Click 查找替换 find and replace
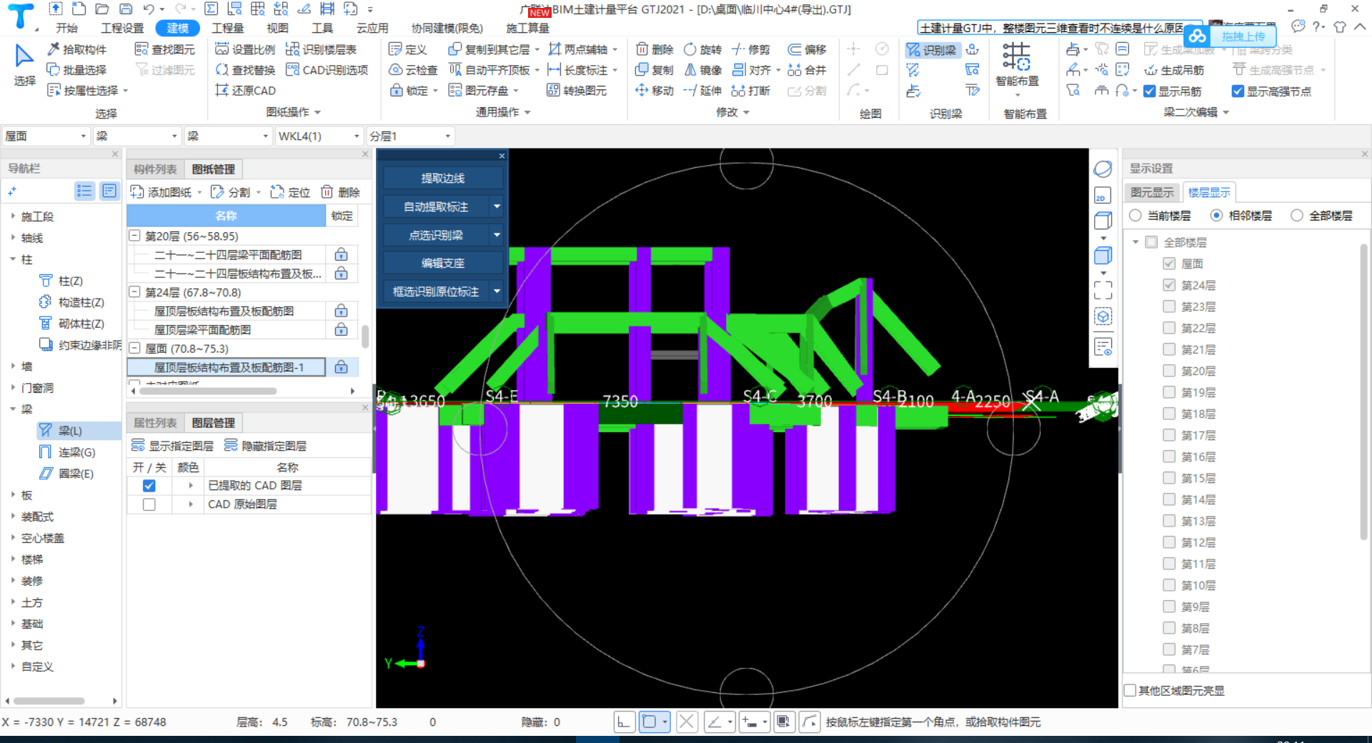Viewport: 1372px width, 743px height. point(245,70)
